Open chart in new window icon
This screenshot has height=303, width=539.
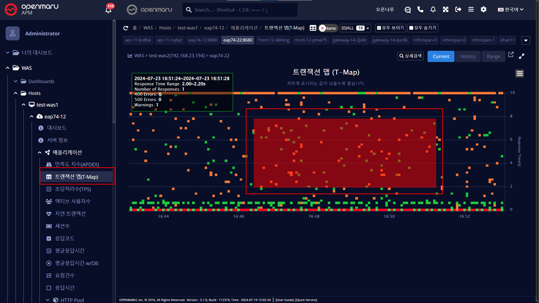511,55
